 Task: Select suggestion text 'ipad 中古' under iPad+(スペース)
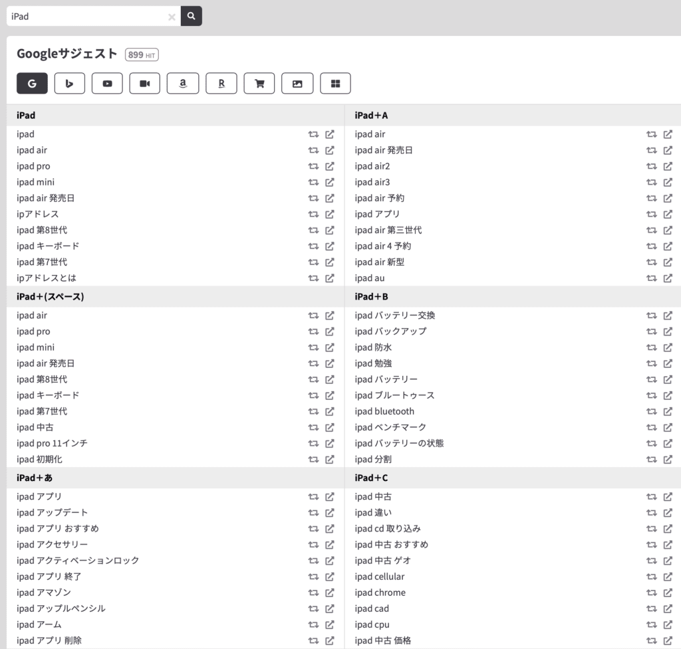click(x=35, y=427)
